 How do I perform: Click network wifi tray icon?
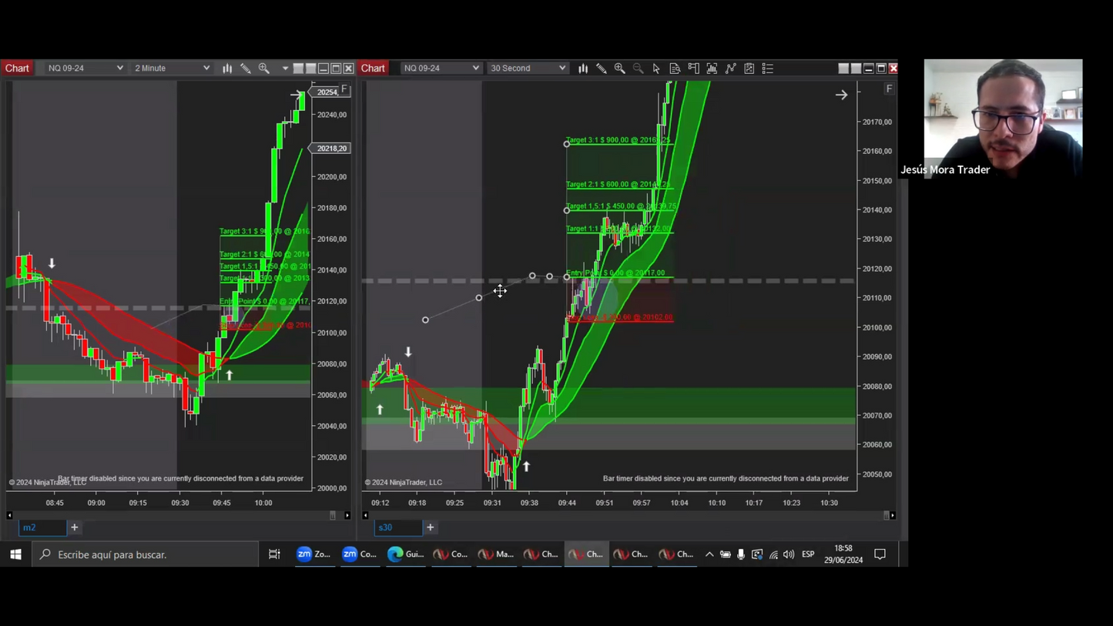coord(773,554)
